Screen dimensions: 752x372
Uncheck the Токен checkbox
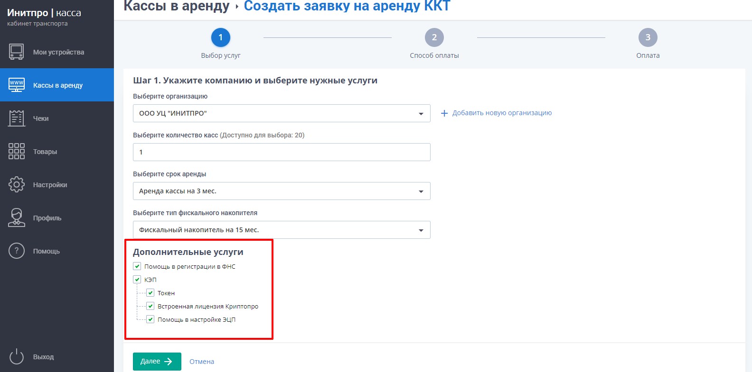tap(150, 293)
